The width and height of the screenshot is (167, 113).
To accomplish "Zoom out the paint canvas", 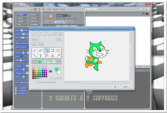I will (x=51, y=78).
